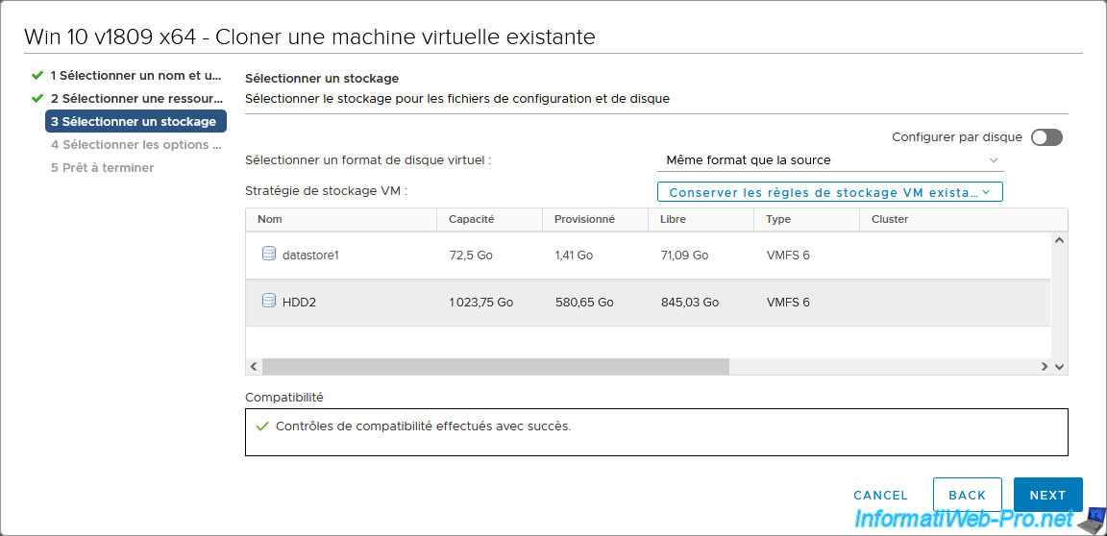
Task: Click the NEXT button
Action: tap(1047, 495)
